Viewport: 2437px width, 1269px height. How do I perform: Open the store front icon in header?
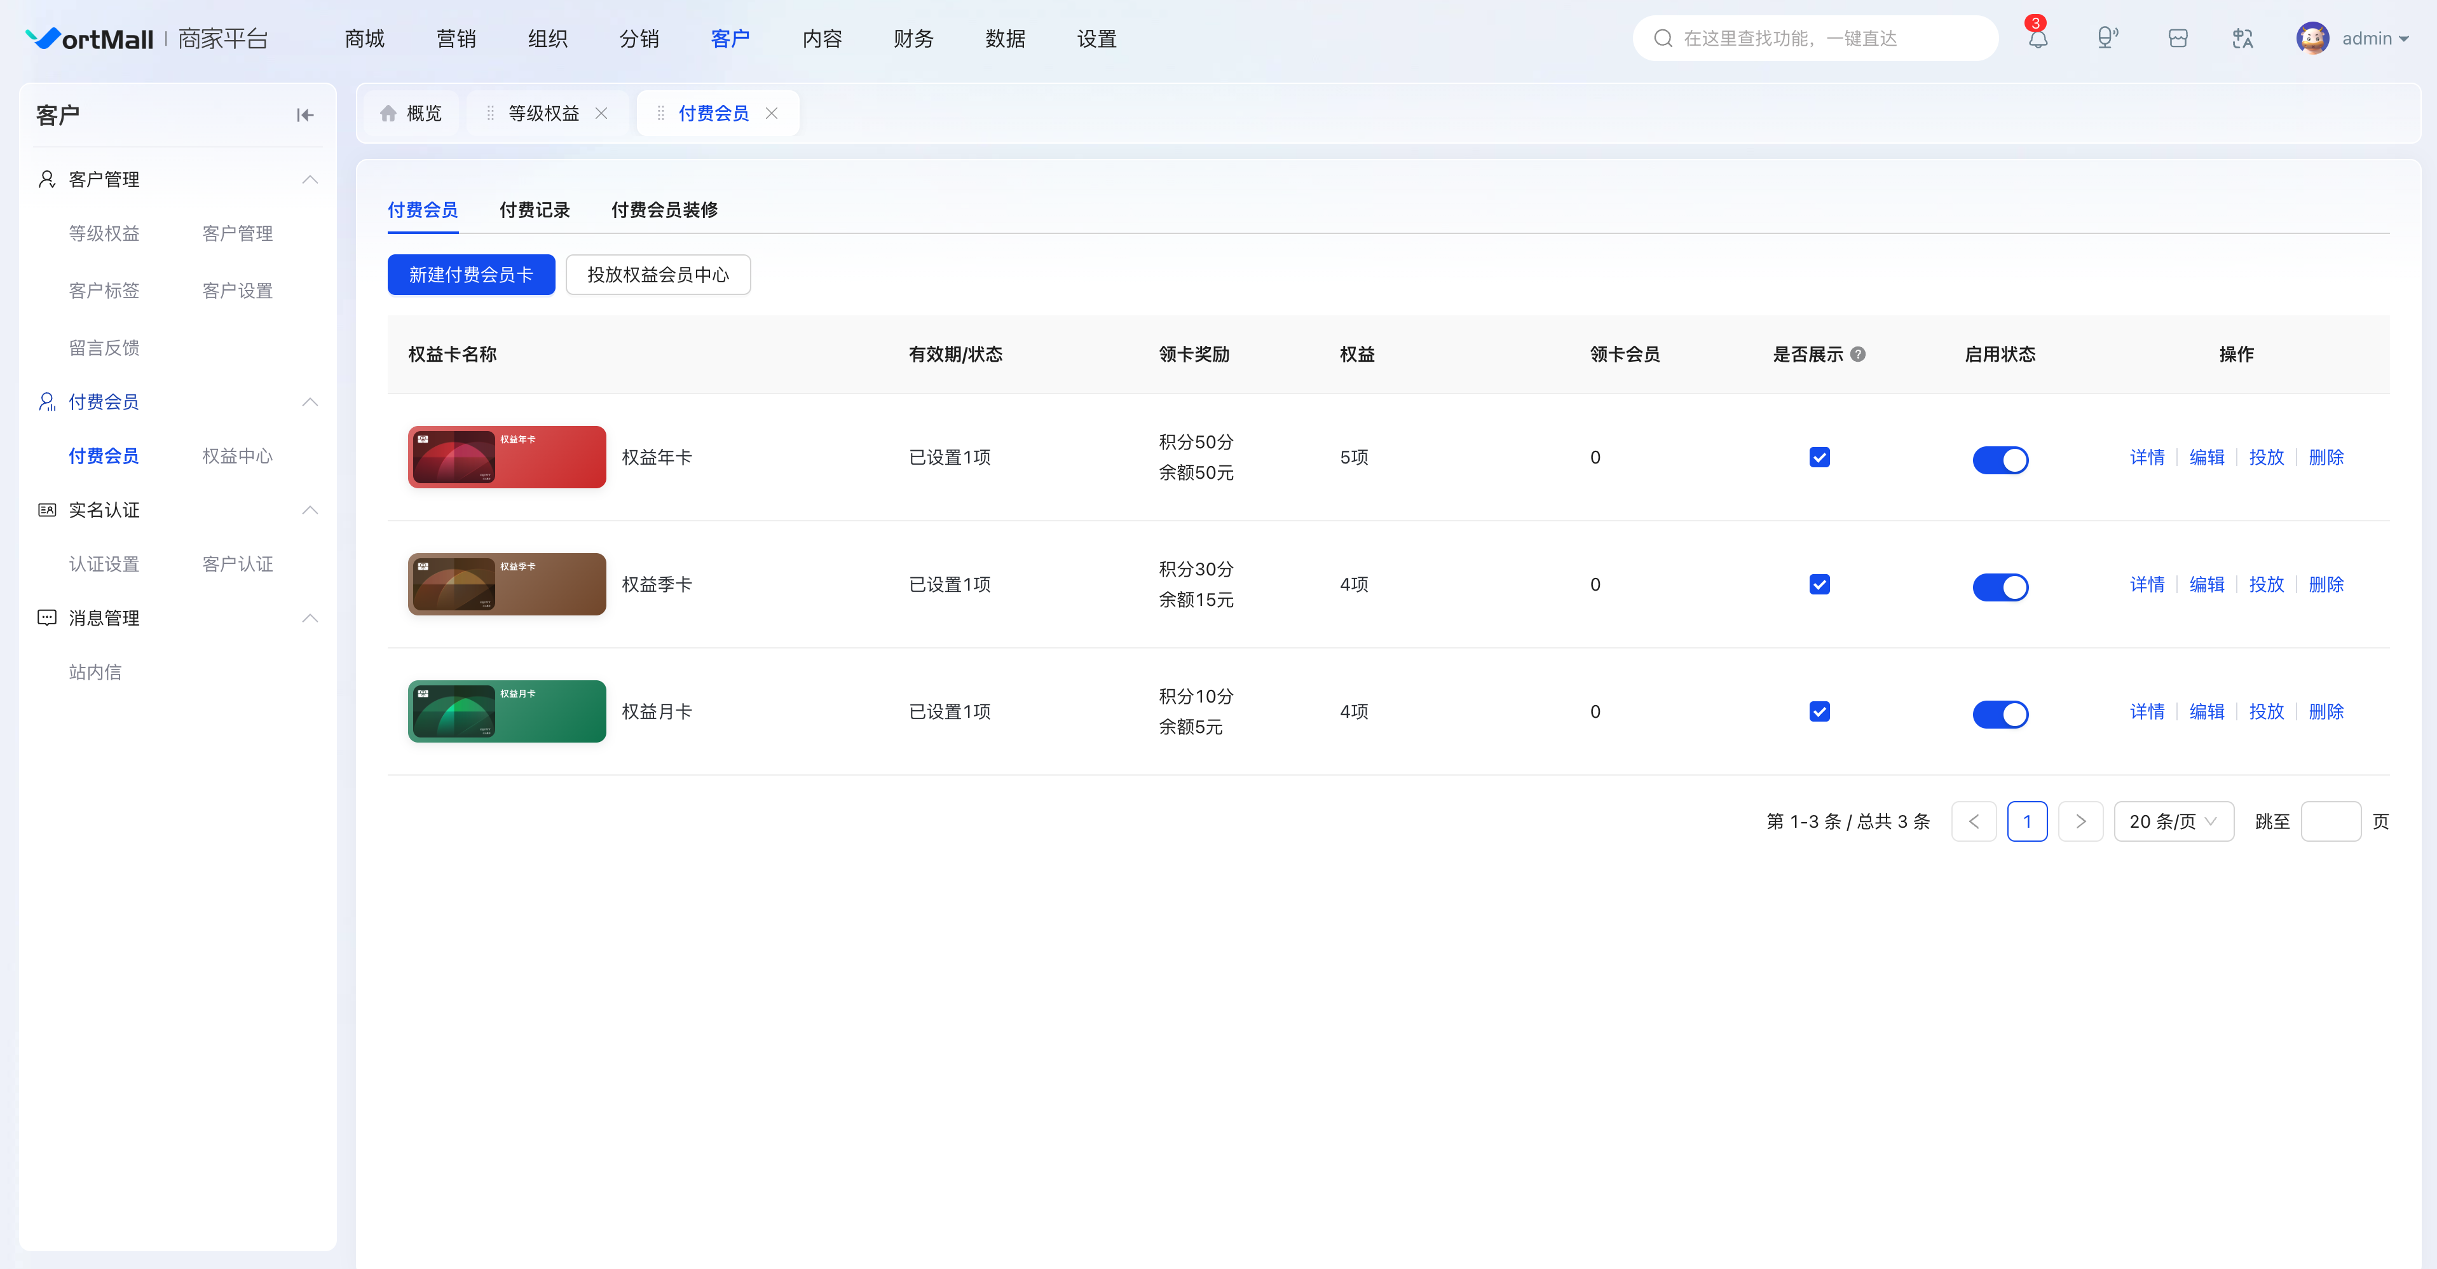2178,38
